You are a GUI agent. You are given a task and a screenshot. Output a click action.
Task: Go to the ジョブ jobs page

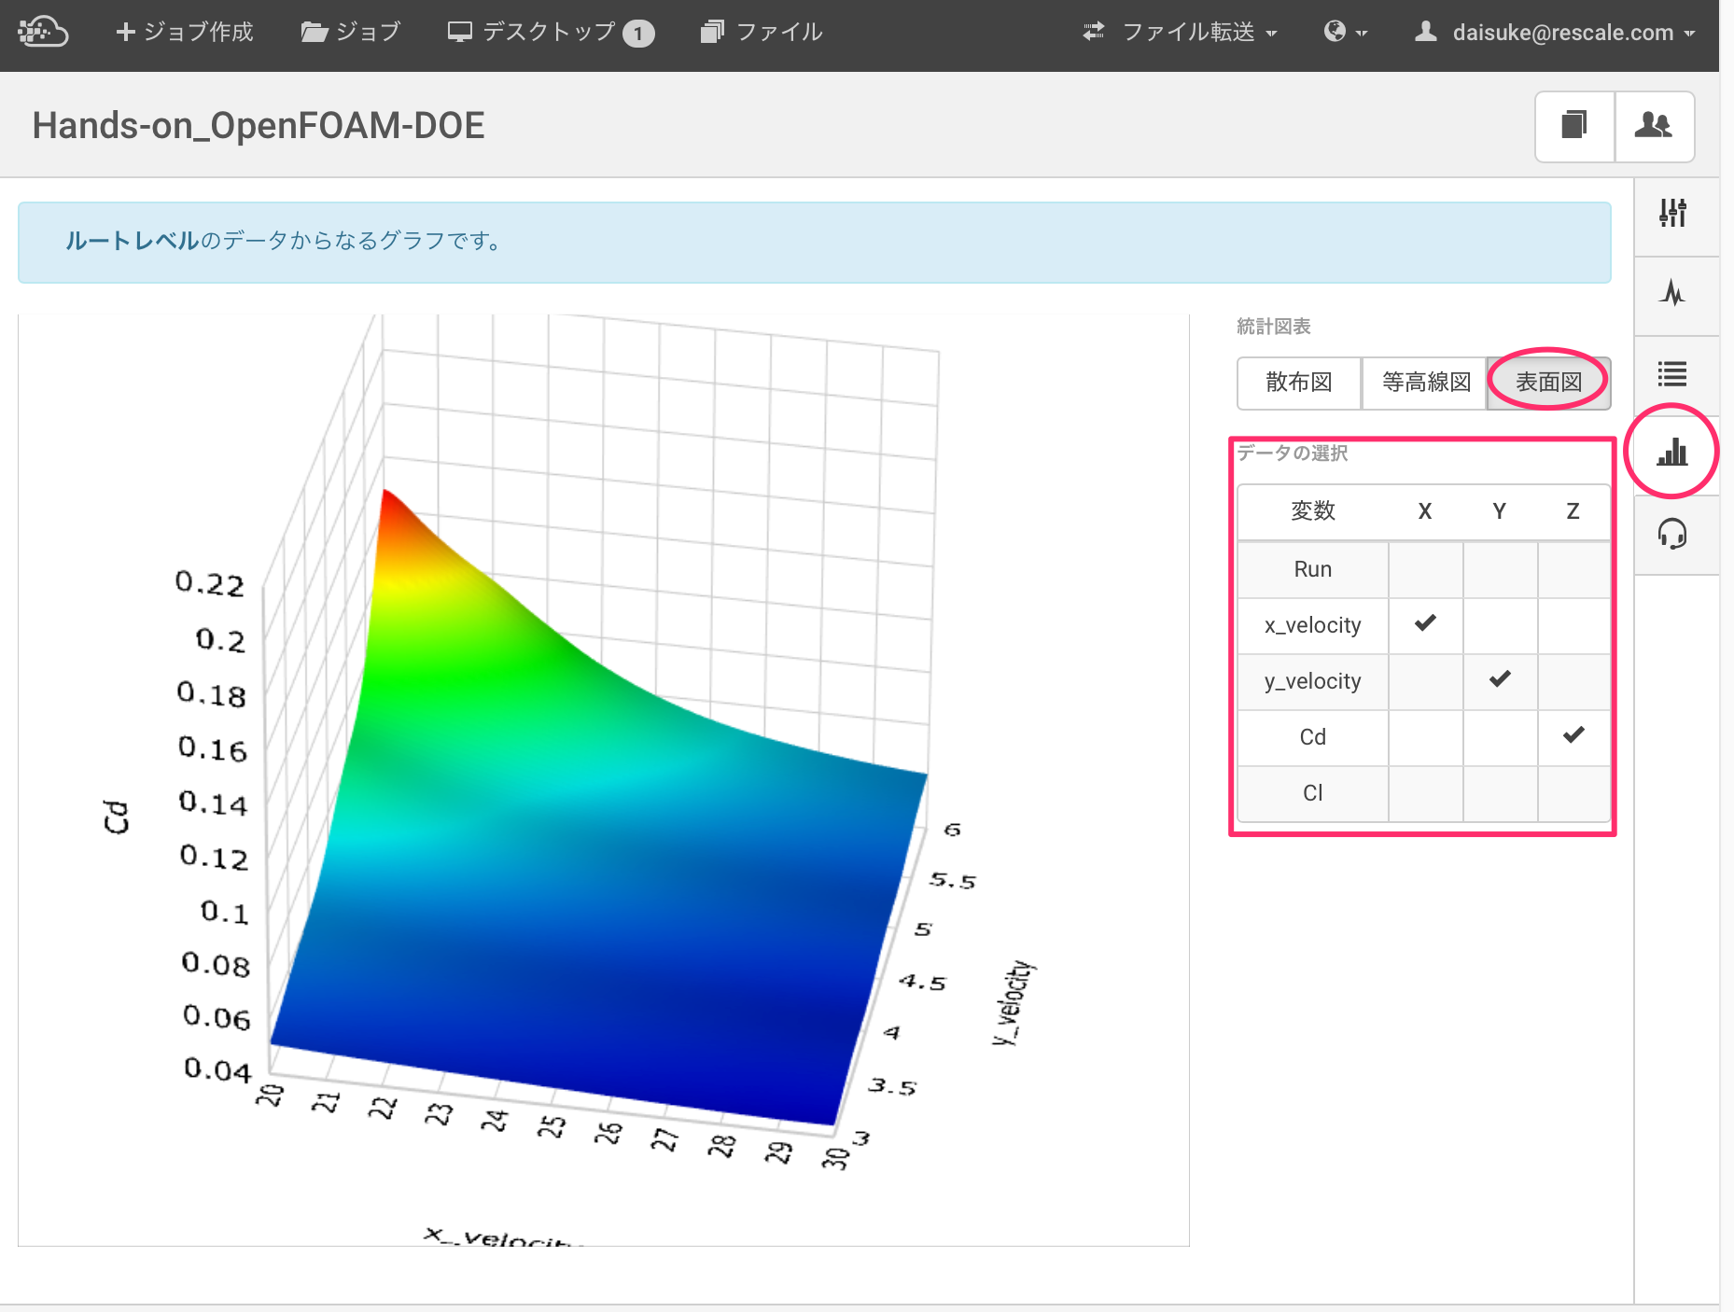(x=350, y=32)
